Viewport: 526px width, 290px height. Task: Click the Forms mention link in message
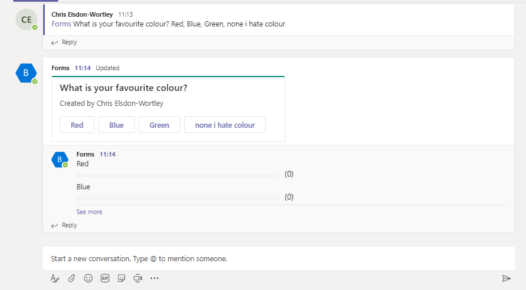[x=60, y=24]
